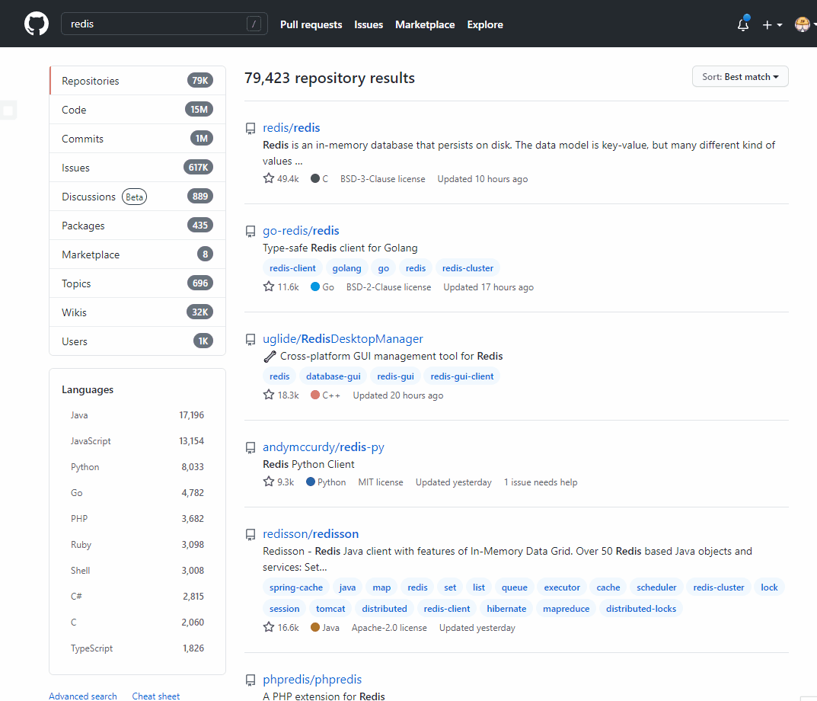Click the GitHub Octocat logo
The height and width of the screenshot is (701, 817).
point(36,24)
